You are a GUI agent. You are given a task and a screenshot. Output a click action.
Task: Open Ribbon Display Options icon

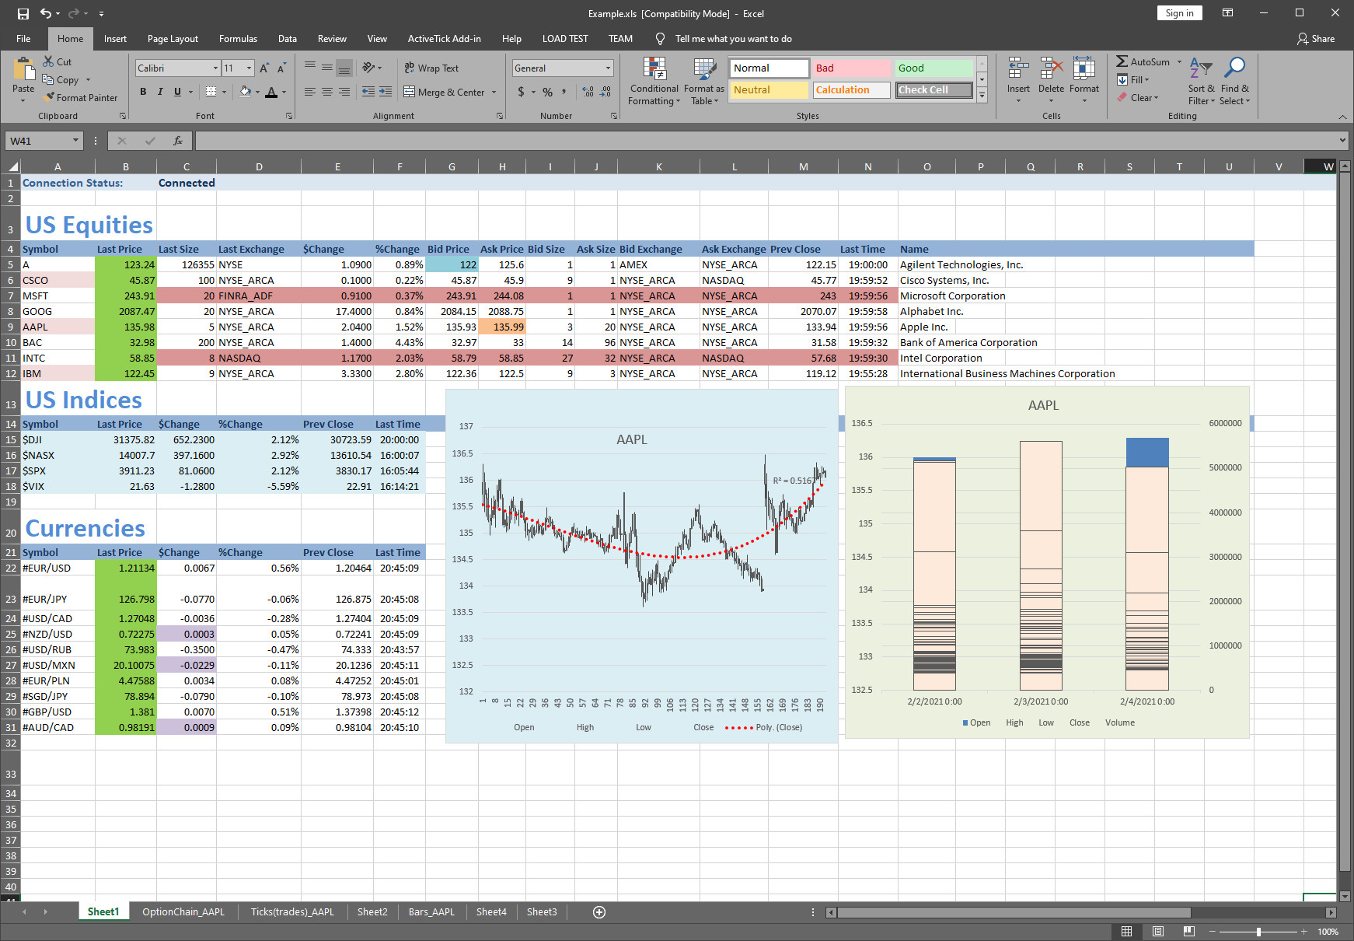(1227, 13)
